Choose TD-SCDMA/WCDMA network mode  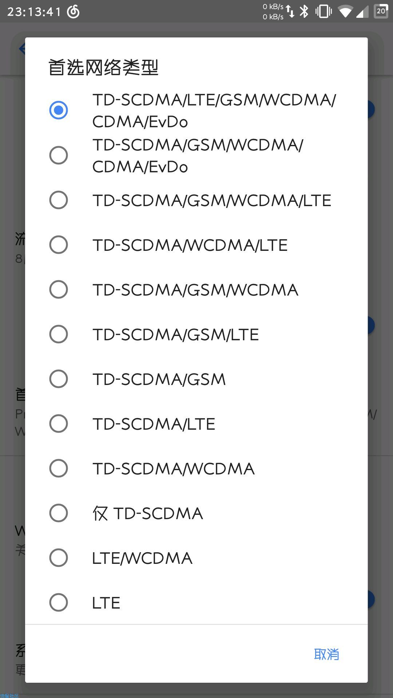pyautogui.click(x=196, y=468)
